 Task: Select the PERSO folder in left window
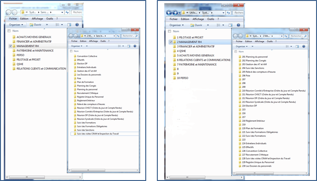tap(20, 55)
